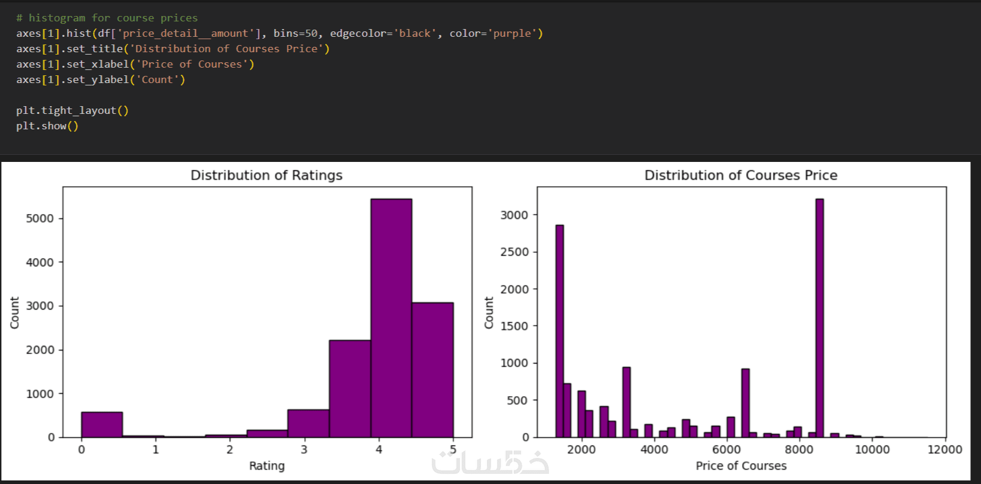
Task: Click the 'purple' color string in code
Action: [x=512, y=33]
